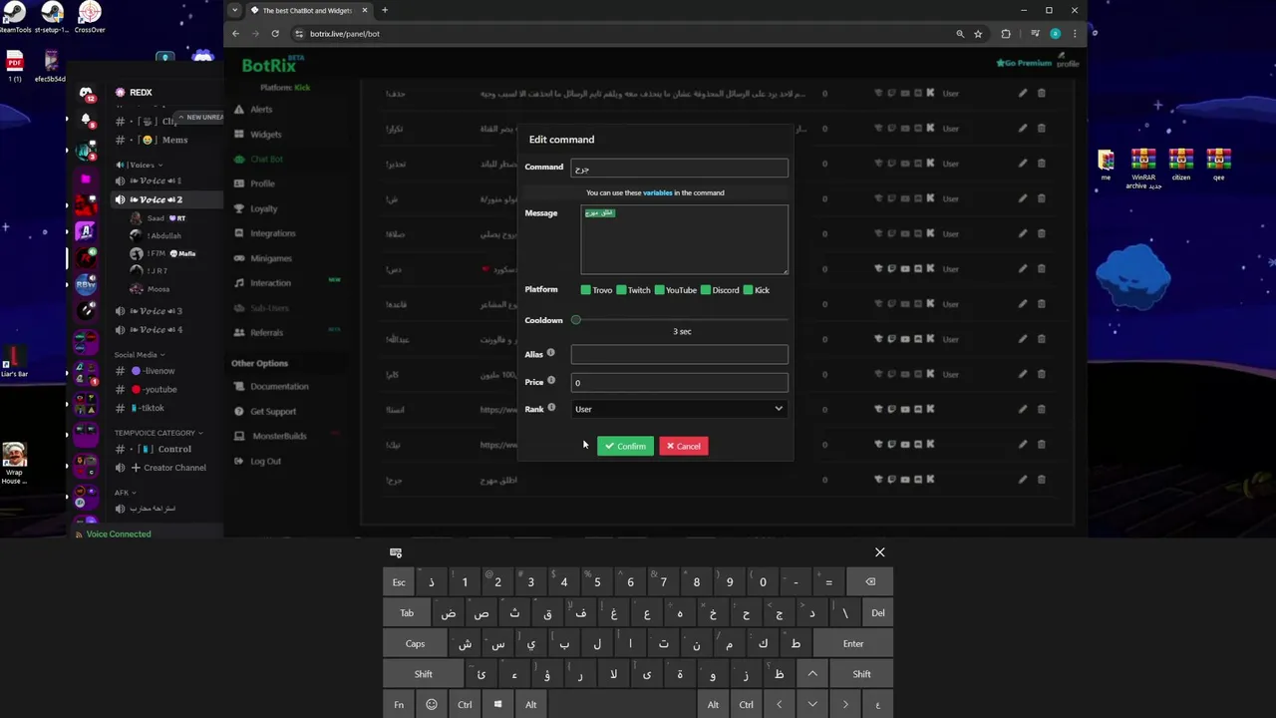1276x718 pixels.
Task: Reload the browser page
Action: click(275, 34)
